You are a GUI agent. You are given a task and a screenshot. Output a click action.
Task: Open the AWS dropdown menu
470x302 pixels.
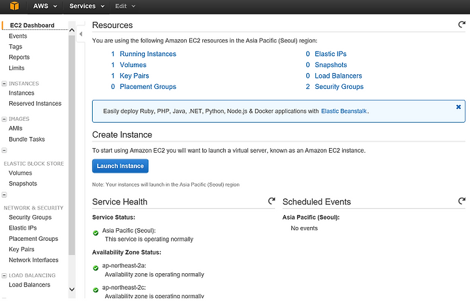(x=45, y=6)
